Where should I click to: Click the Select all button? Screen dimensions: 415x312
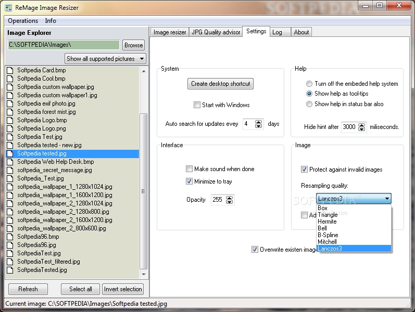tap(81, 289)
